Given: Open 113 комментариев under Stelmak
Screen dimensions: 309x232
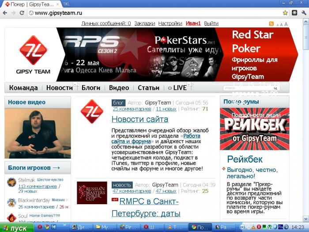Looking at the screenshot, I should click(x=38, y=186).
